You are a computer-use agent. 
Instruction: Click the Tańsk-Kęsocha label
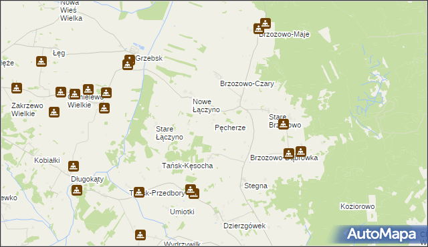pos(187,166)
